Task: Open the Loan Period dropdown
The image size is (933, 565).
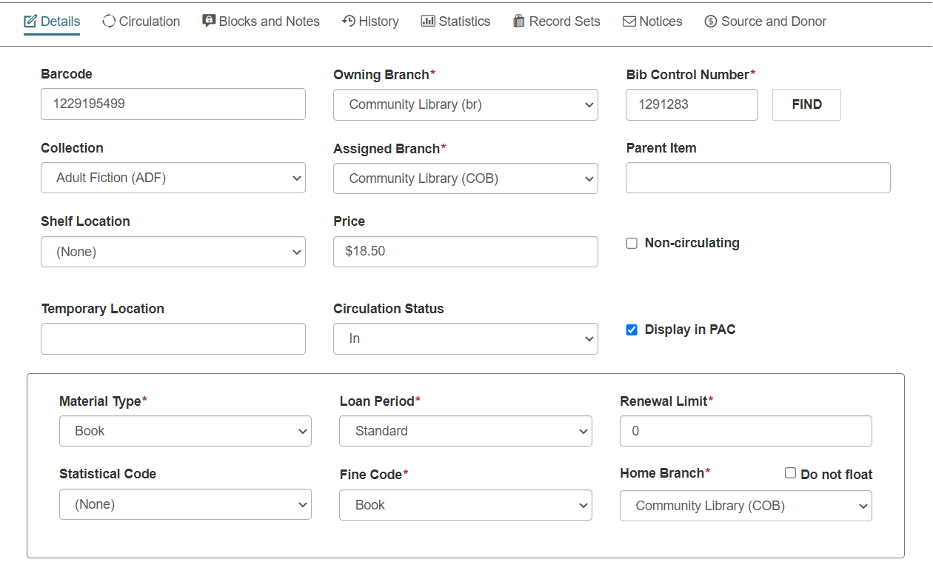Action: click(x=466, y=431)
